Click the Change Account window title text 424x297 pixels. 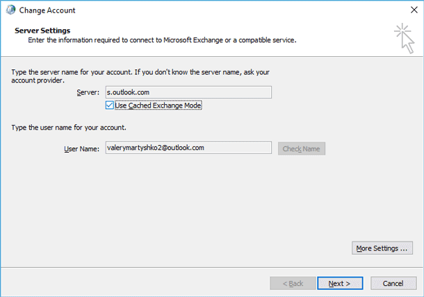[47, 10]
